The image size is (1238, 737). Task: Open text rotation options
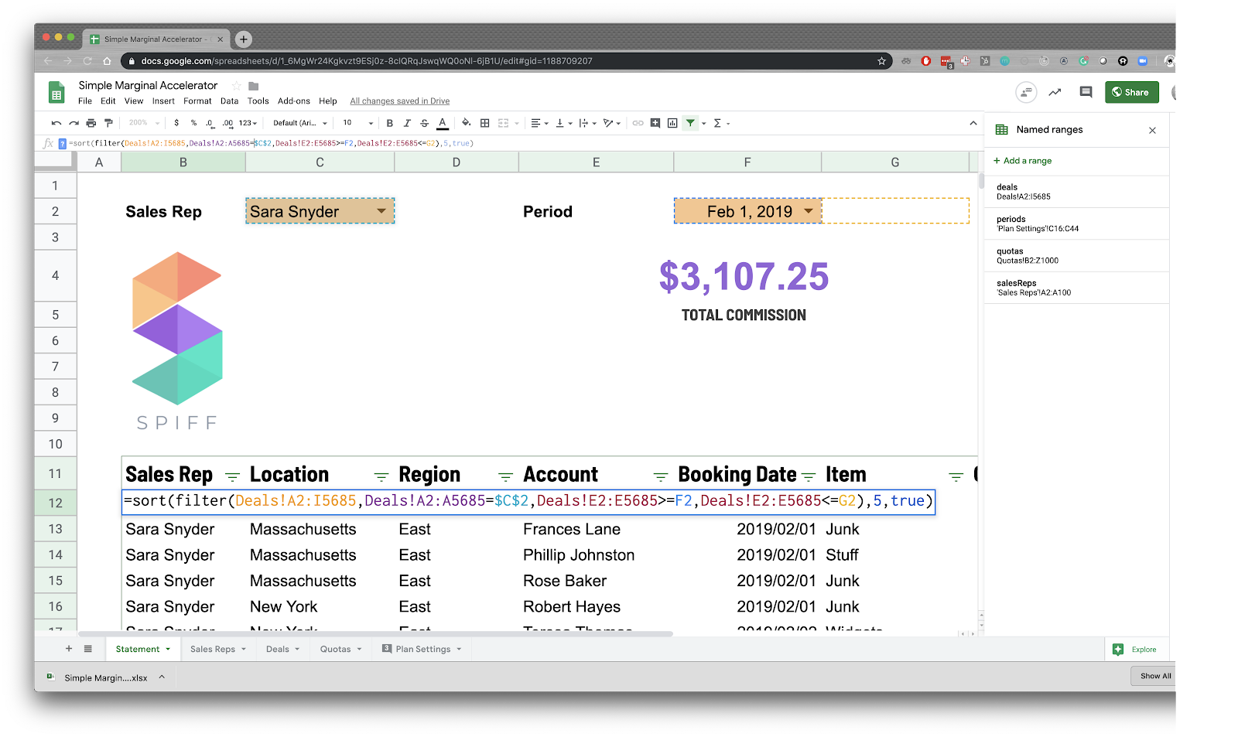(611, 123)
